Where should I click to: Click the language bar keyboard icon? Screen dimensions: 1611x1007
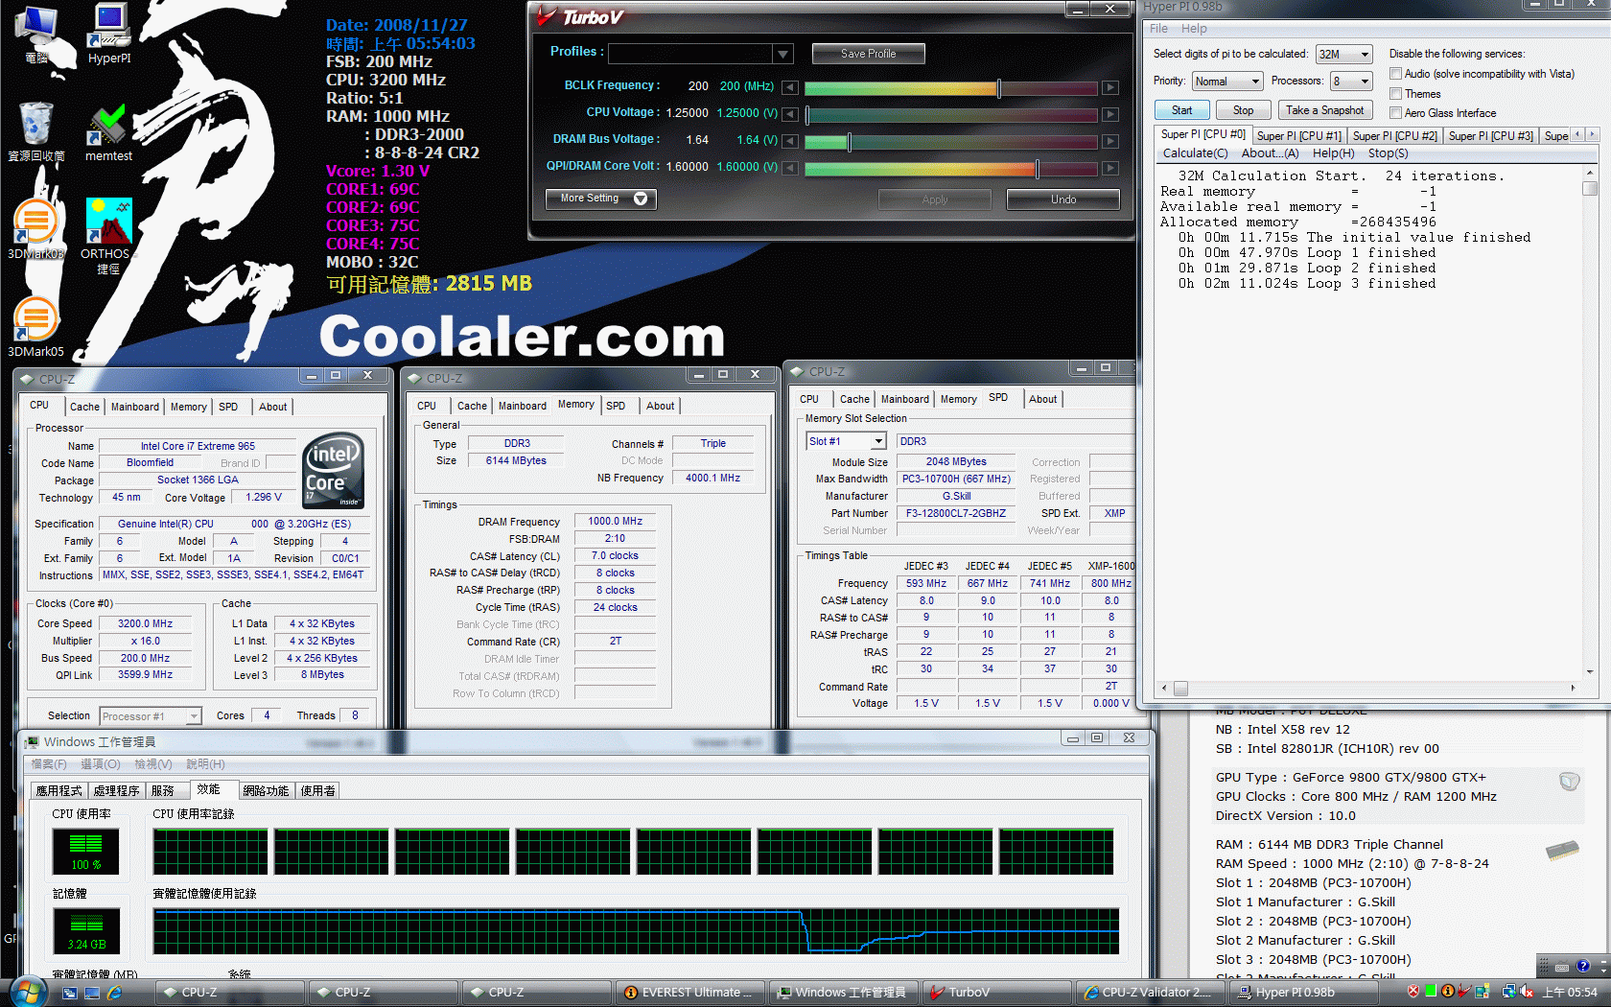pos(1562,967)
